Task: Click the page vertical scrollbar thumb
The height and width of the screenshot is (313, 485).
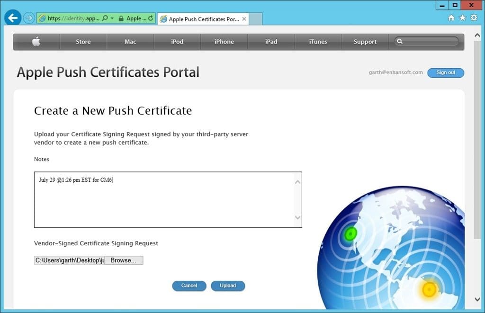Action: pyautogui.click(x=477, y=139)
